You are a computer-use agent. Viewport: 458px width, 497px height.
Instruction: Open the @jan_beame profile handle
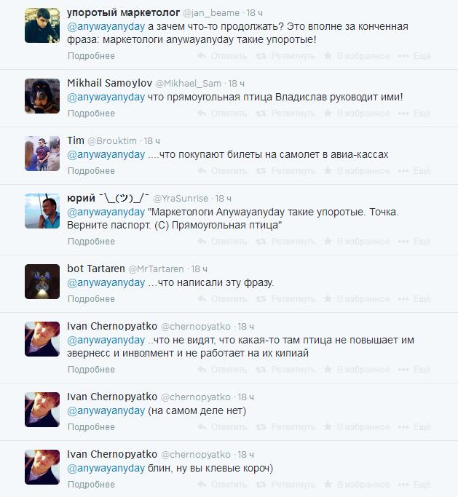[x=211, y=13]
